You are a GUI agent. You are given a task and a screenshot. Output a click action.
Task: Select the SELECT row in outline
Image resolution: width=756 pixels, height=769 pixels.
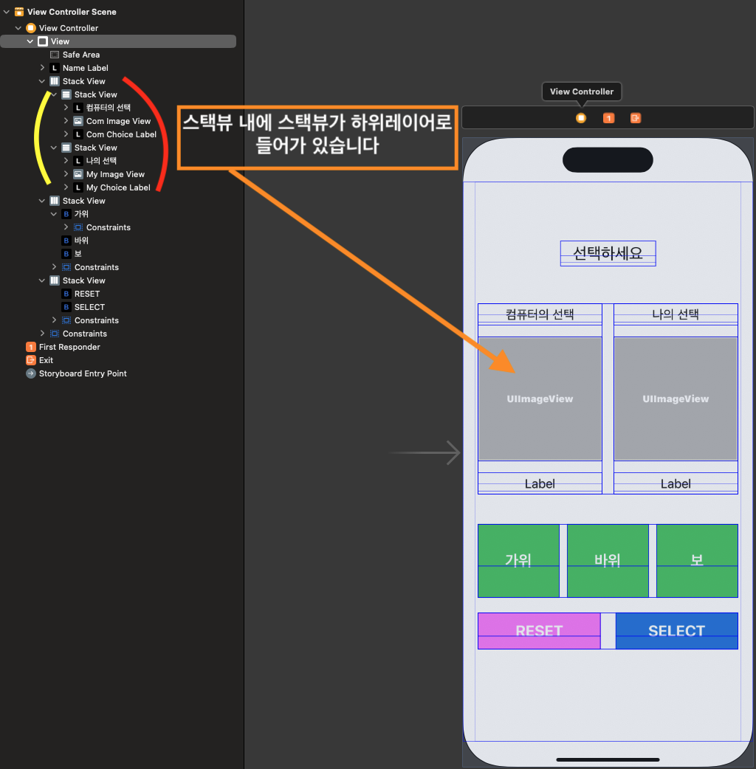point(118,307)
